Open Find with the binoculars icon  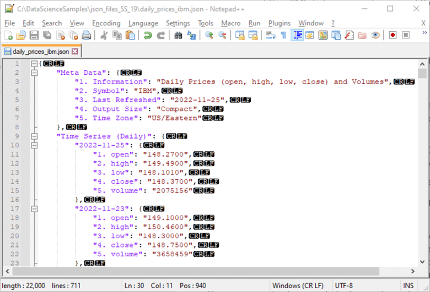click(178, 35)
